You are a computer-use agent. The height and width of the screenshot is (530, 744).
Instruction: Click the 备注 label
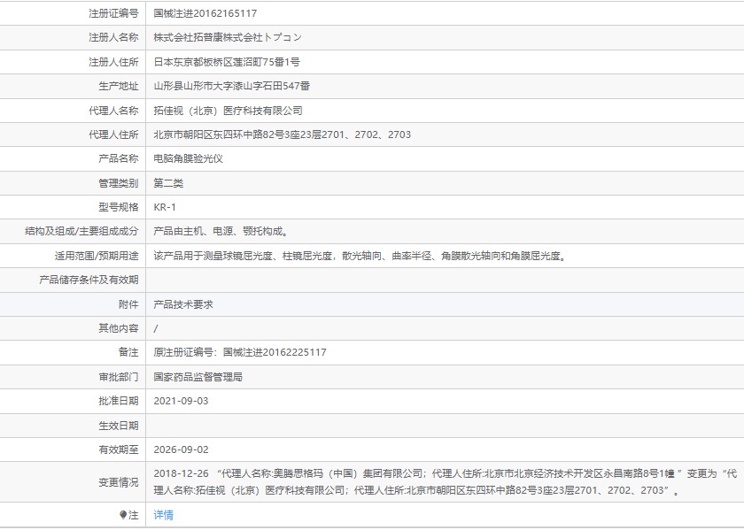pos(128,352)
